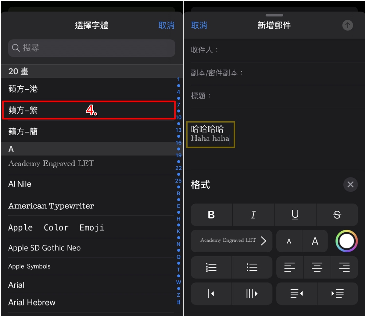366x317 pixels.
Task: Tap 取消 in the font chooser
Action: click(x=167, y=25)
